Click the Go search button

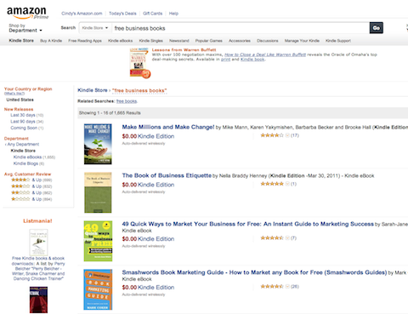377,28
